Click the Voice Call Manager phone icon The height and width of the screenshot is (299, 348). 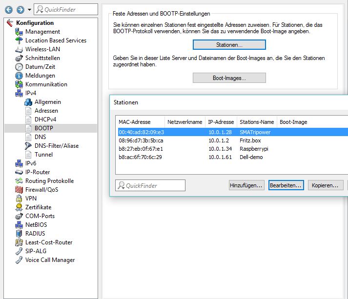coord(19,260)
